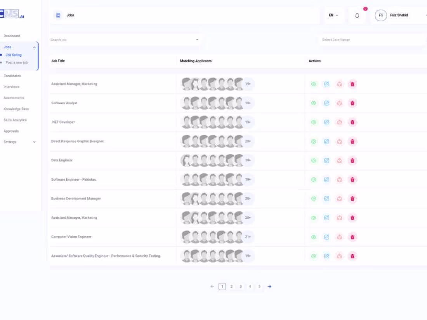Click pink archive icon for Business Development Manager
This screenshot has height=320, width=427.
point(339,199)
